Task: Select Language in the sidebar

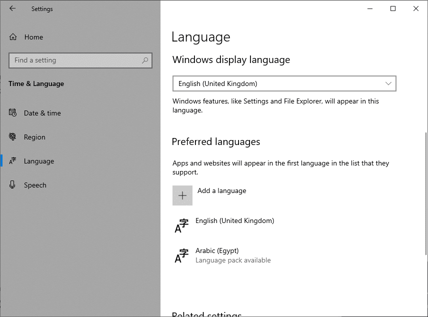Action: [x=39, y=161]
